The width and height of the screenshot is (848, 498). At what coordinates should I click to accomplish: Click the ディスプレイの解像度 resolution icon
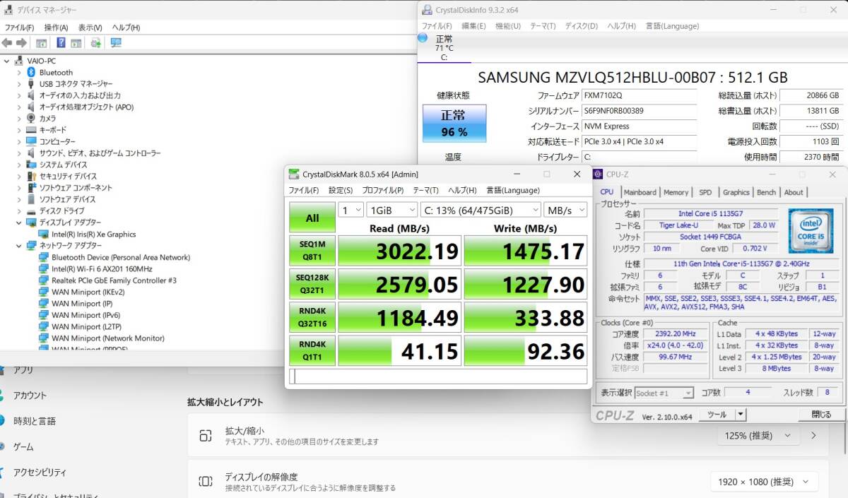coord(206,481)
